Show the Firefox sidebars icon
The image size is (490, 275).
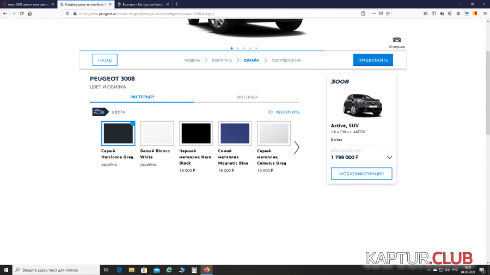[434, 14]
